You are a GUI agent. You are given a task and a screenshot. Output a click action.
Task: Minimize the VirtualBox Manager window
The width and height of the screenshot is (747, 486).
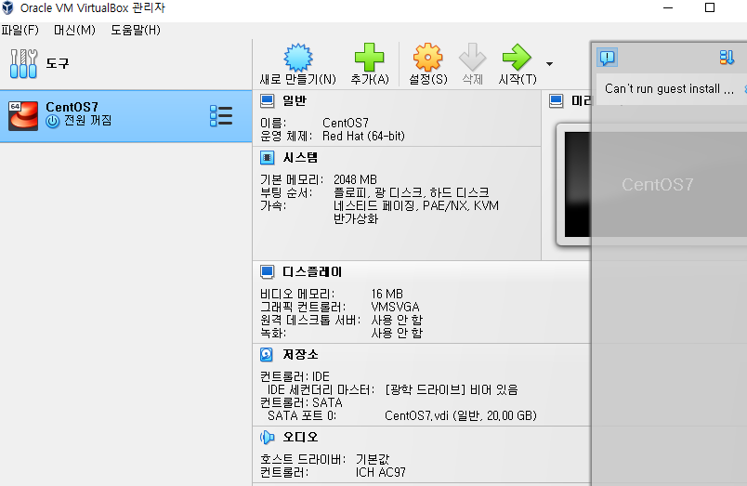(668, 7)
